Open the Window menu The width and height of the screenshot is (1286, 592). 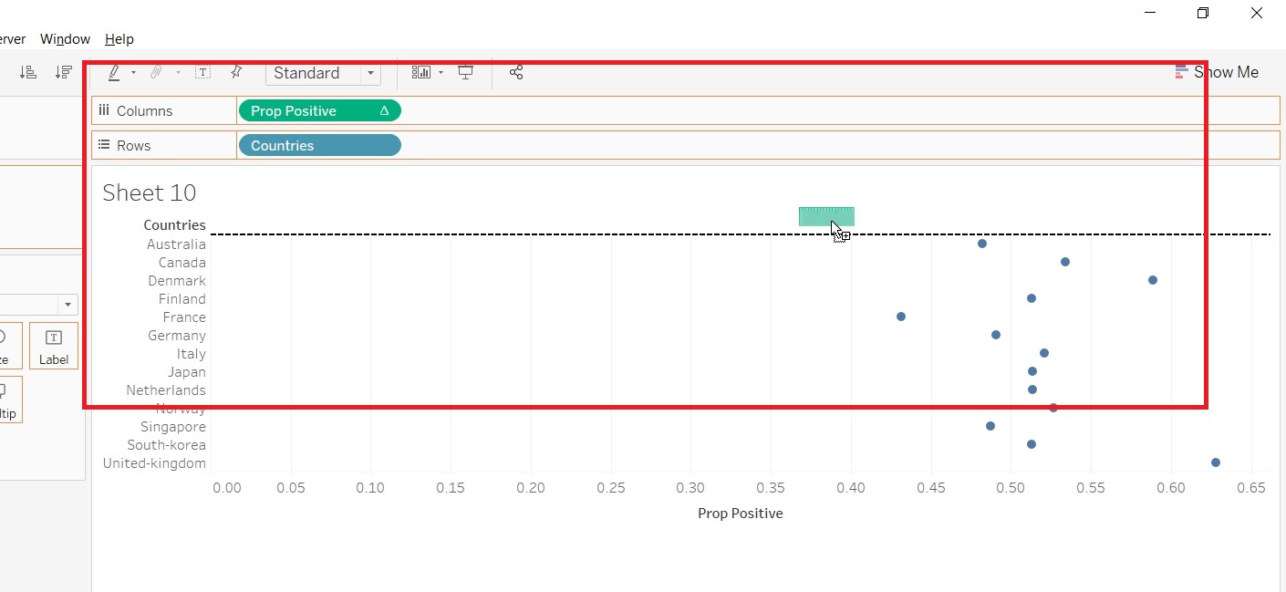click(65, 39)
